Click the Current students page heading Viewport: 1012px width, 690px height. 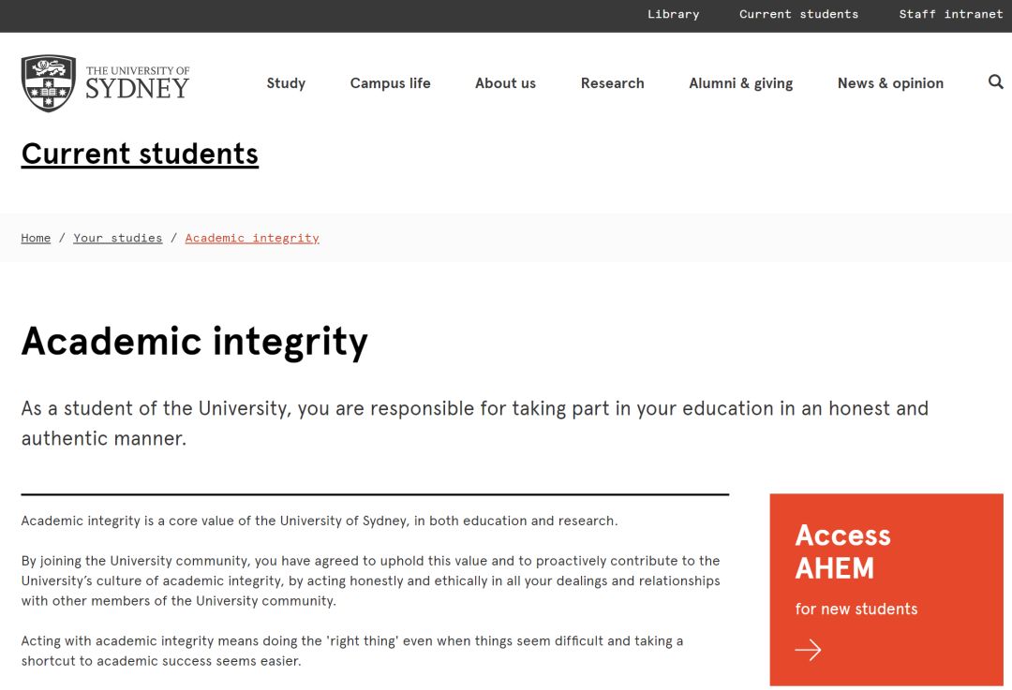(140, 154)
